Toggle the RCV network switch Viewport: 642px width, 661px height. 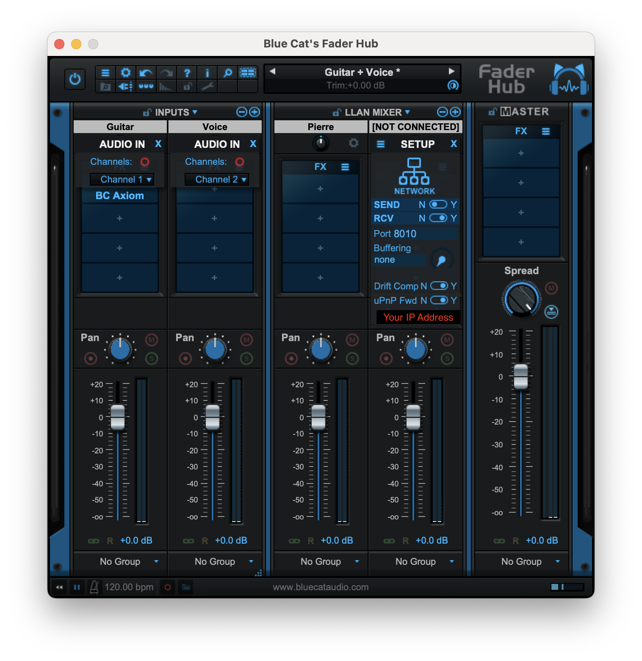point(438,218)
